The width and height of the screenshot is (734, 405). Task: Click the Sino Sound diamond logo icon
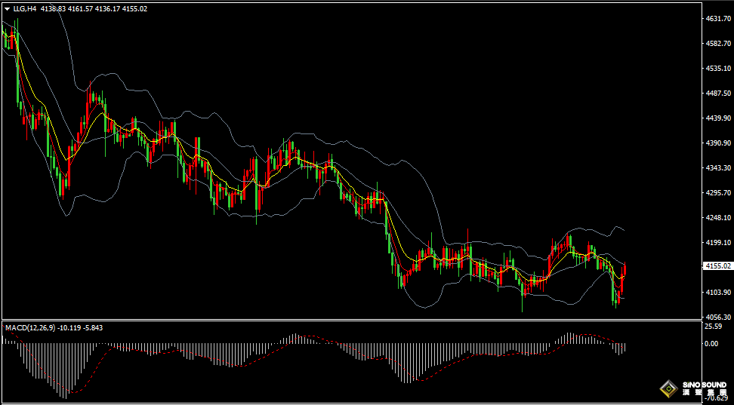[669, 388]
